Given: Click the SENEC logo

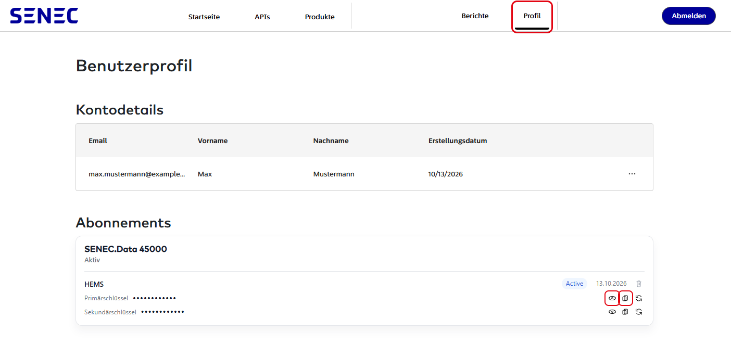Looking at the screenshot, I should 44,16.
